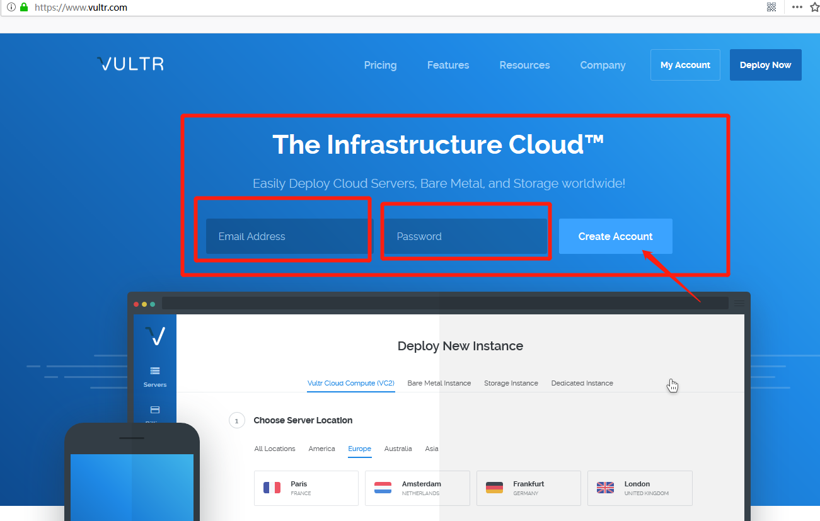Open the Company menu item

[603, 65]
